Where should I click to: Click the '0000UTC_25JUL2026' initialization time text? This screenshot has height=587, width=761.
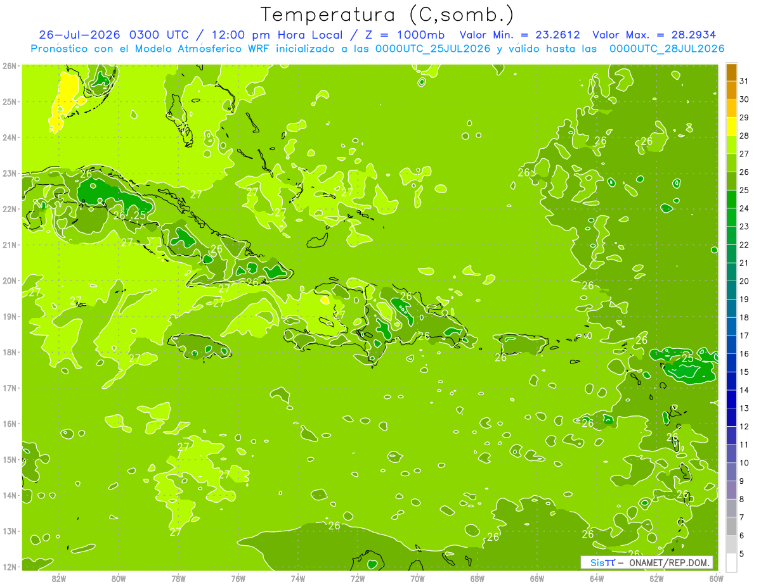click(x=433, y=49)
